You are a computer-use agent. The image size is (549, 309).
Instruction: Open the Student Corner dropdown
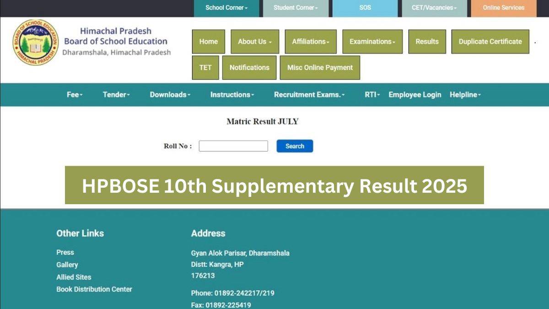pos(296,8)
